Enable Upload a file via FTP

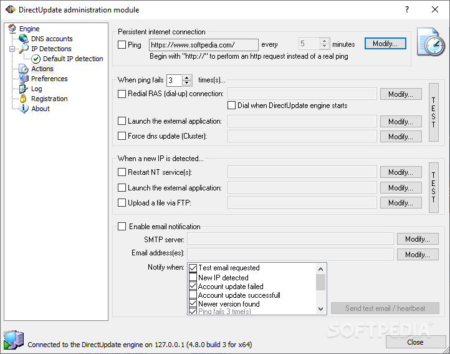tap(122, 202)
